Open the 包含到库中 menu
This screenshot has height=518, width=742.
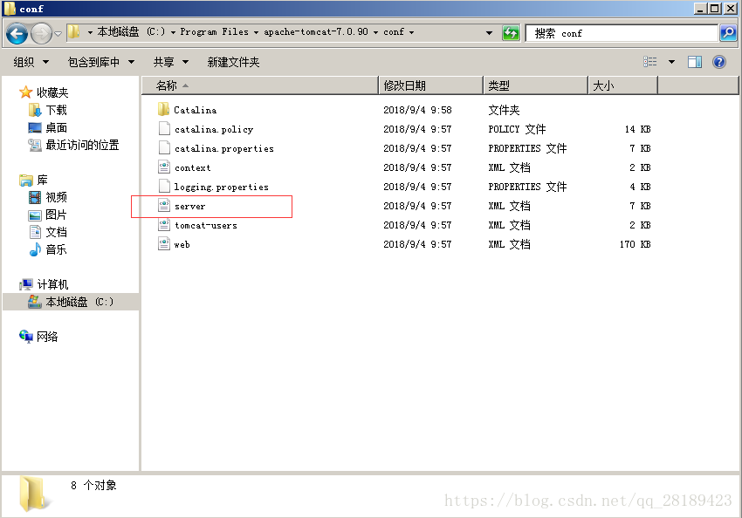click(x=100, y=62)
